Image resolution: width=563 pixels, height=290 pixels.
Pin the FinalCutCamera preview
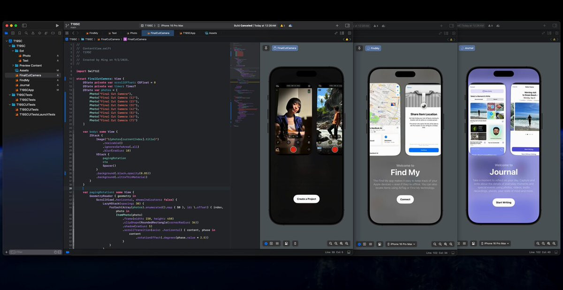[x=266, y=48]
